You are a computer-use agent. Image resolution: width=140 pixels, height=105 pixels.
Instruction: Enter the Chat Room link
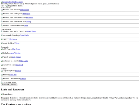[x=16, y=49]
